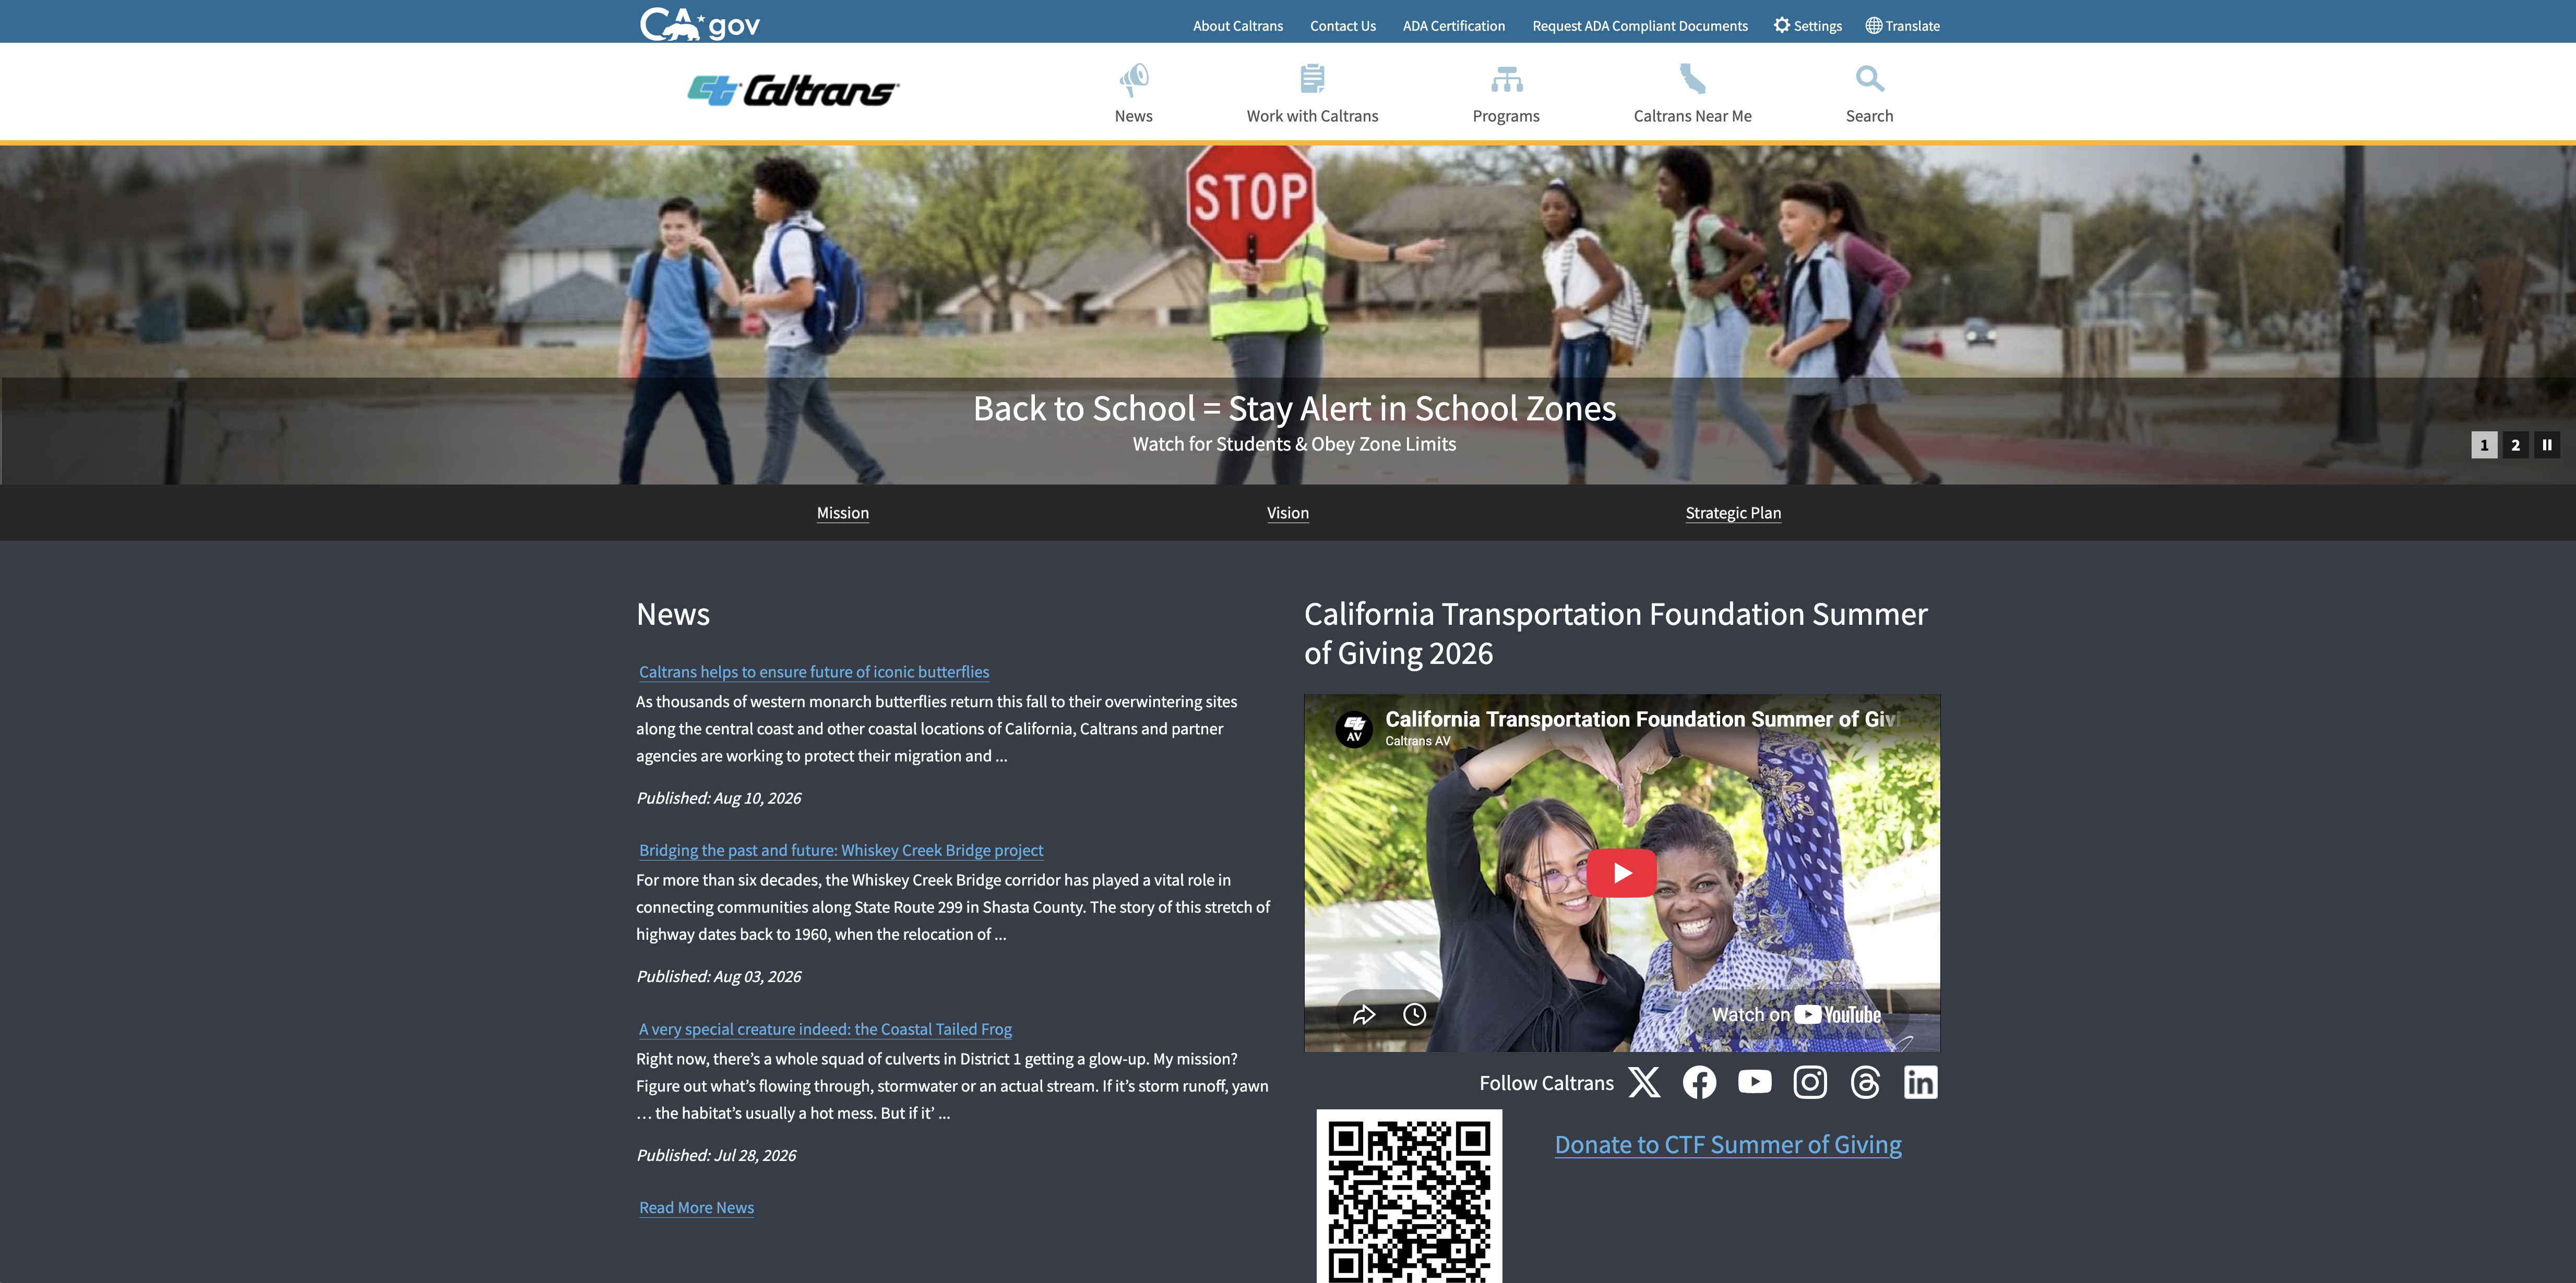2576x1283 pixels.
Task: Open Contact Us in top bar
Action: [1342, 26]
